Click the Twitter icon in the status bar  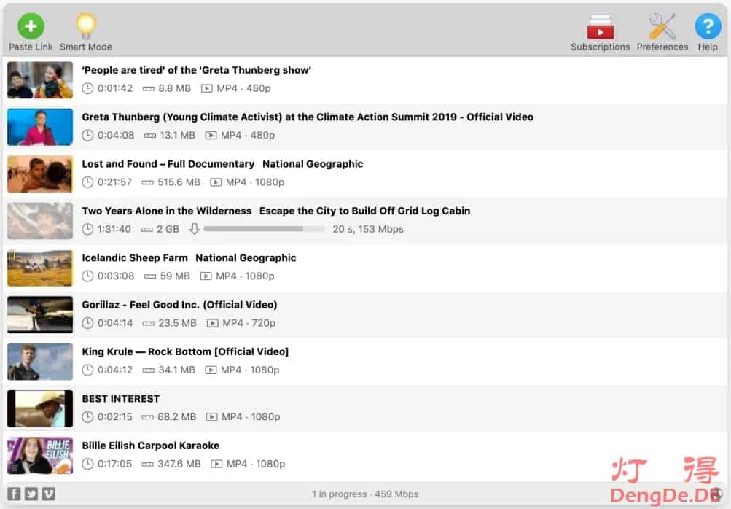pos(31,494)
